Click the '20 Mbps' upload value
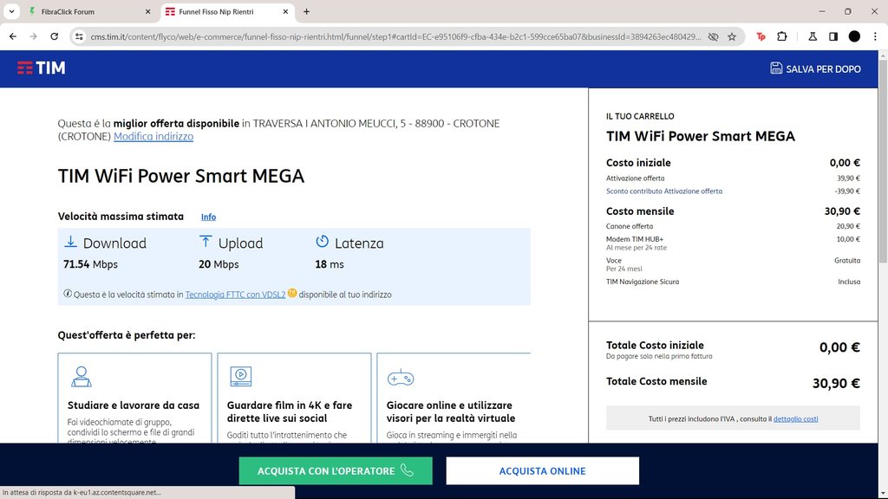Viewport: 888px width, 499px height. [219, 264]
